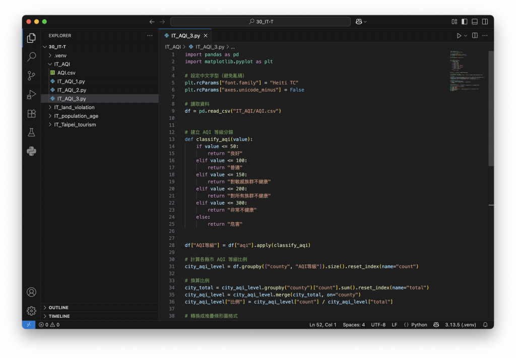
Task: Open Source Control view
Action: (x=31, y=76)
